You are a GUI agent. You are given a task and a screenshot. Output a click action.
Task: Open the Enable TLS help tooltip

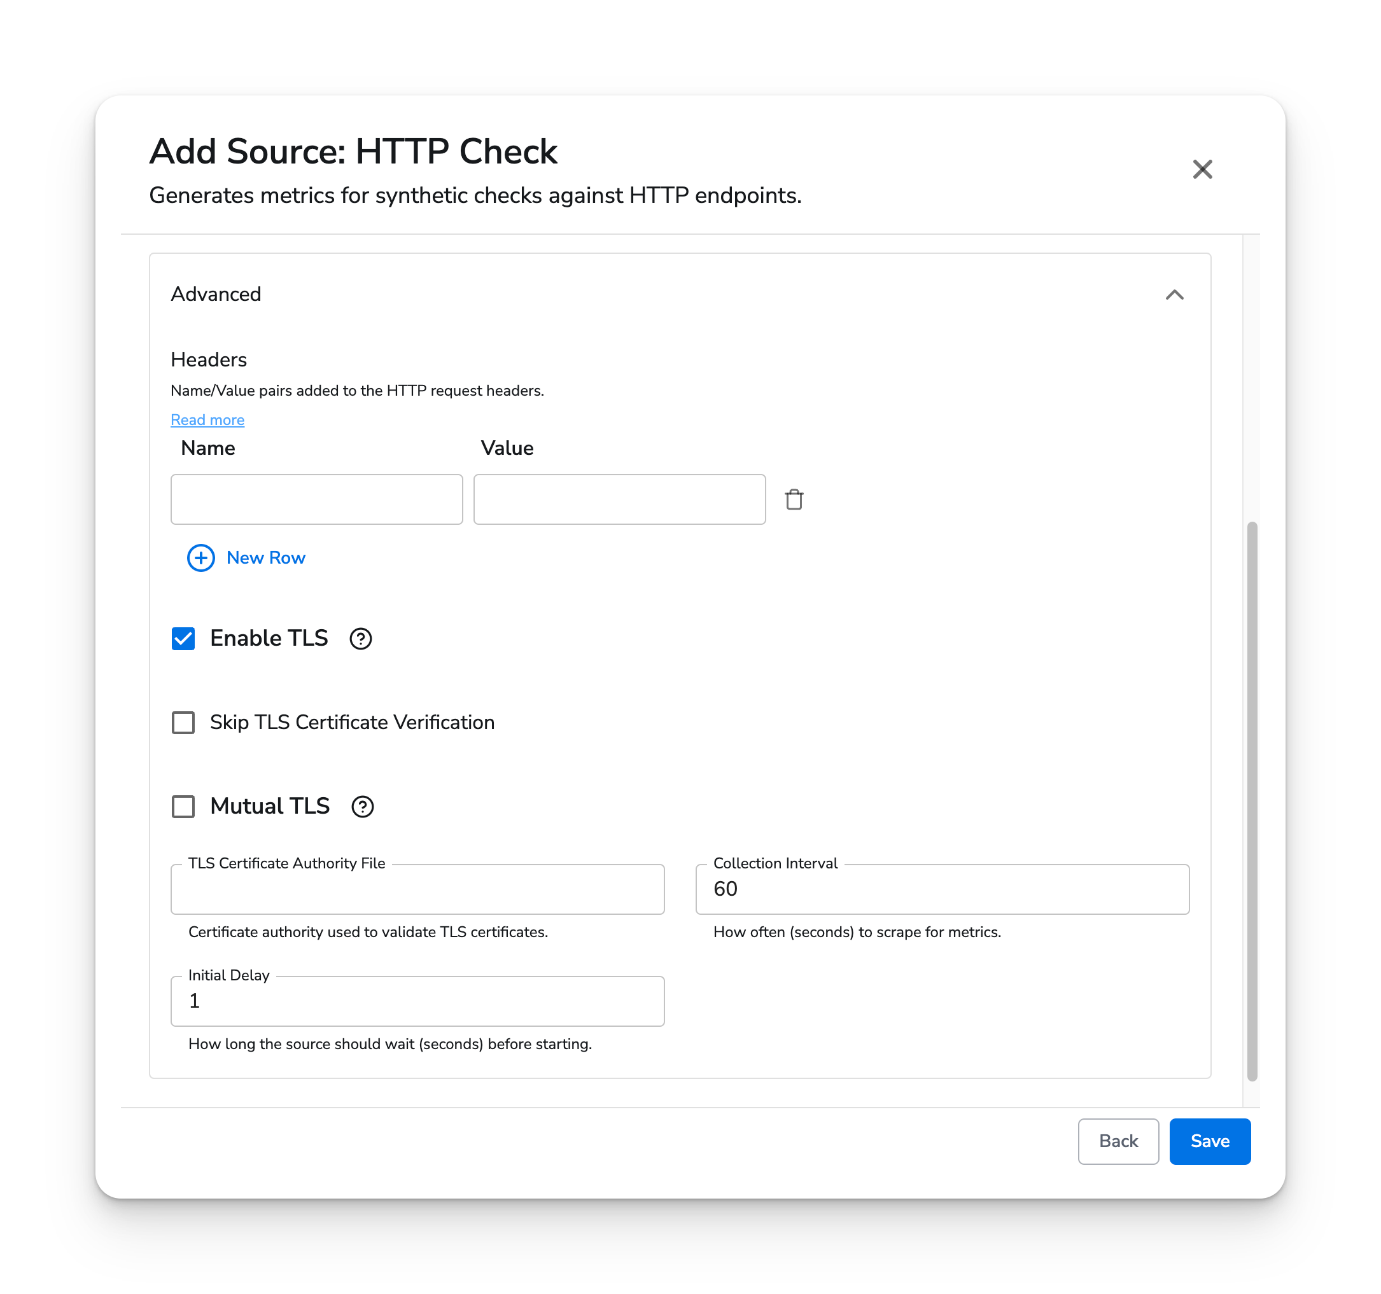click(360, 639)
